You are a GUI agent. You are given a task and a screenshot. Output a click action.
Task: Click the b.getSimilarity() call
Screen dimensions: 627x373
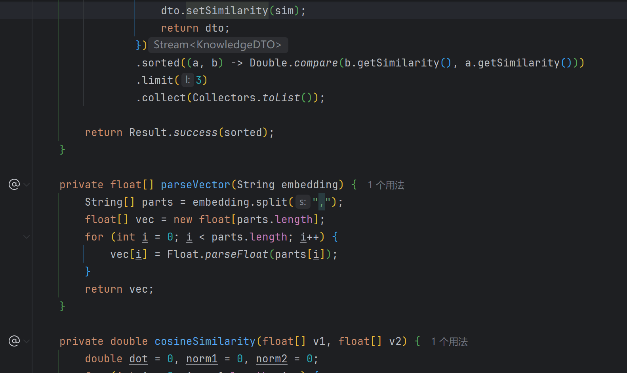point(398,63)
